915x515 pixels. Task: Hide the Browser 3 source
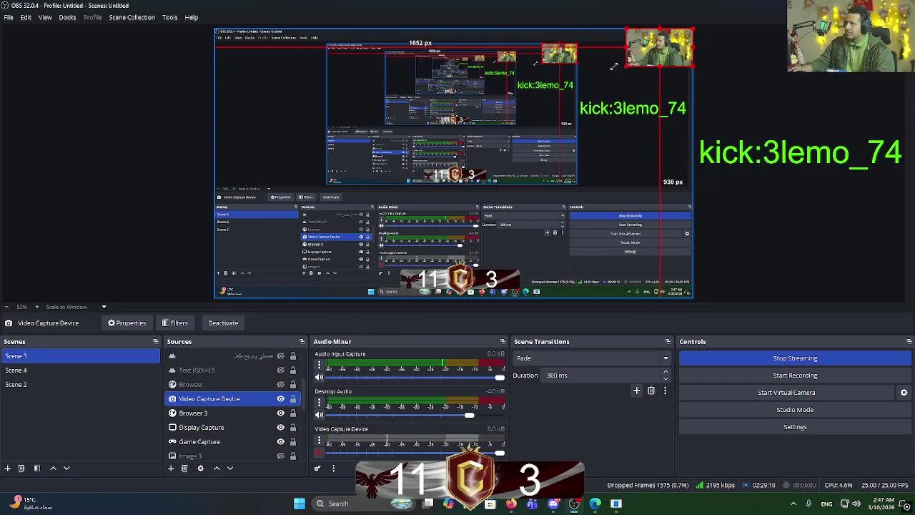(x=281, y=413)
